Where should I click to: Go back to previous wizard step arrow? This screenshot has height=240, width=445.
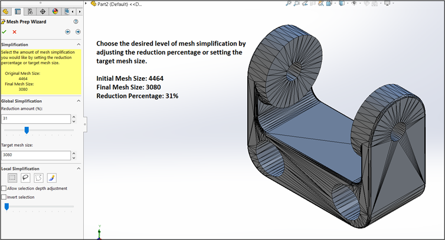coord(68,32)
